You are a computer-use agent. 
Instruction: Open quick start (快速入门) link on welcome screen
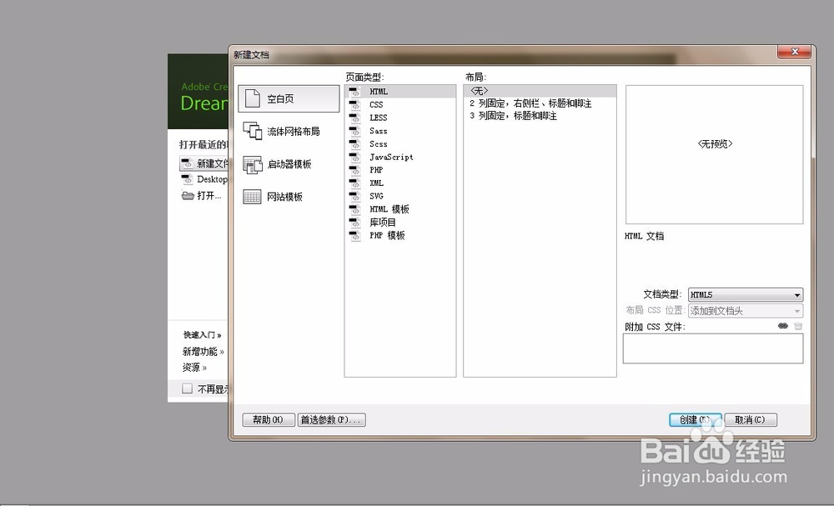[202, 335]
